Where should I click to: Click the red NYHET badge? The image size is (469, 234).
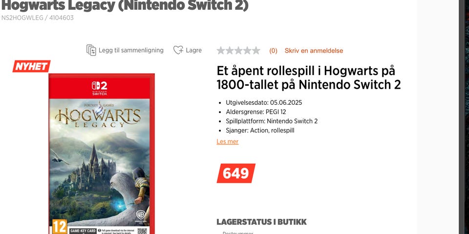(31, 66)
